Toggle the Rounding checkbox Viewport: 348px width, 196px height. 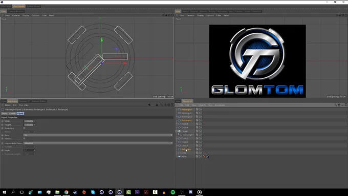(24, 128)
